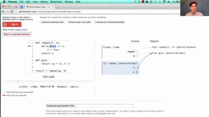Screen dimensions: 209x117
Task: Open the Apple menu
Action: [4, 2]
